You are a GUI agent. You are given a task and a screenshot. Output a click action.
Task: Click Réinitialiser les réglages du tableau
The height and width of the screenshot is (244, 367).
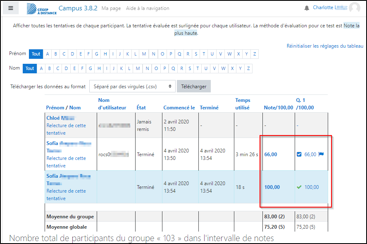[325, 46]
